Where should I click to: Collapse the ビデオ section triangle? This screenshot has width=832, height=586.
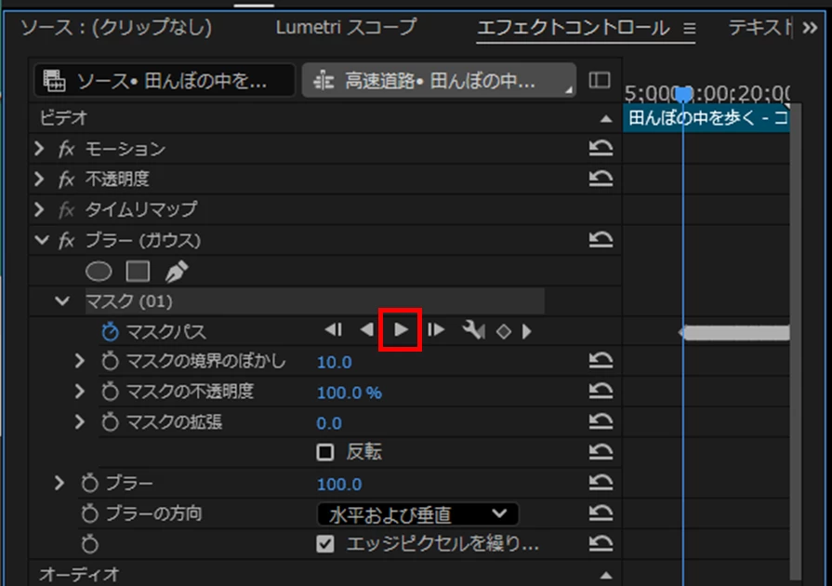coord(606,119)
